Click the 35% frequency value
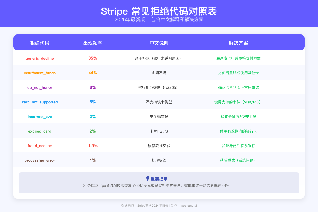This screenshot has height=212, width=318. tap(93, 58)
